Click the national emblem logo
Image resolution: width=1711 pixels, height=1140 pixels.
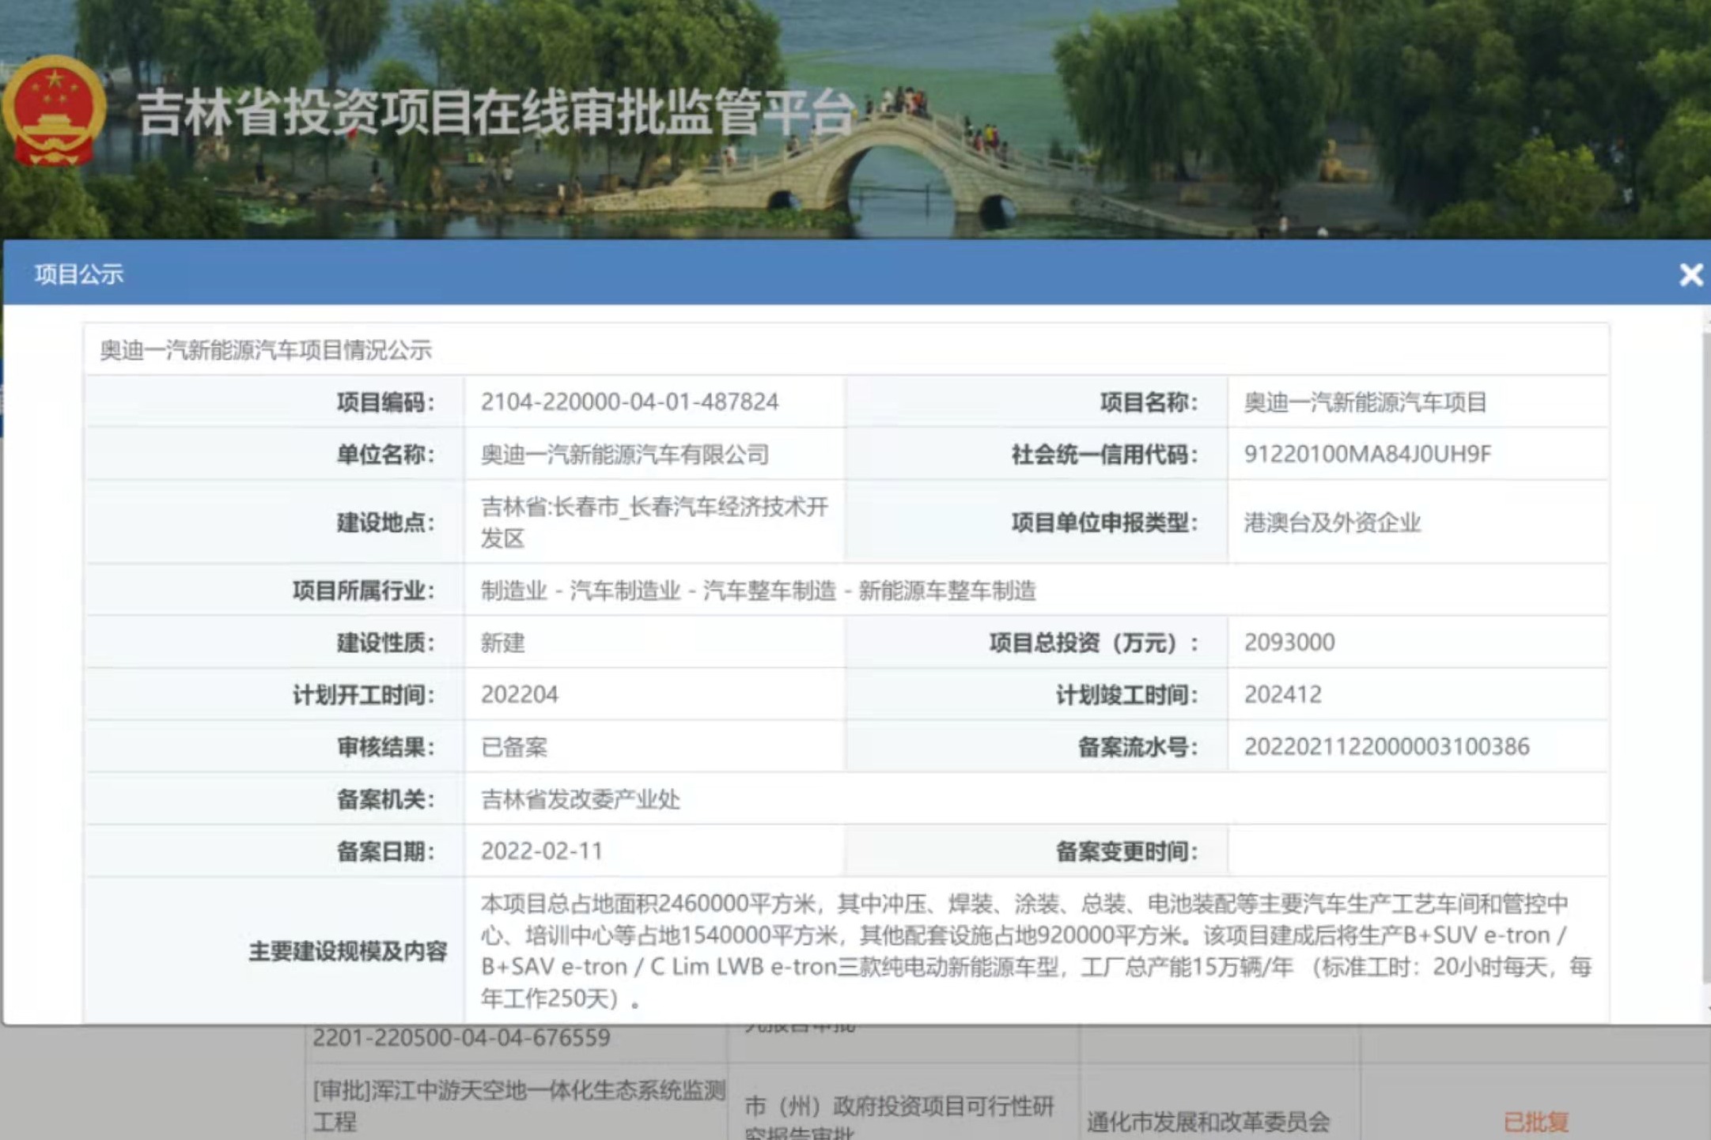tap(54, 111)
